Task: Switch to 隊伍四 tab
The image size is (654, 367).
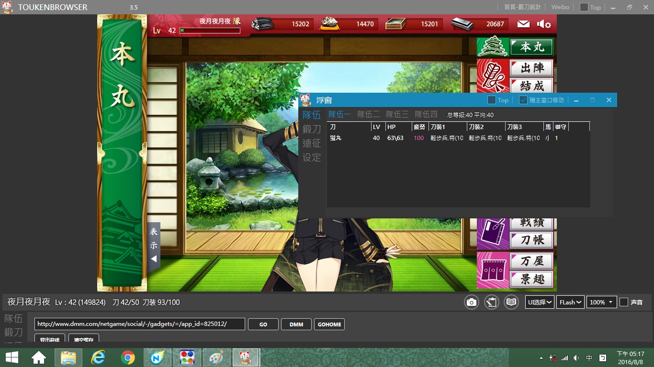Action: point(426,114)
